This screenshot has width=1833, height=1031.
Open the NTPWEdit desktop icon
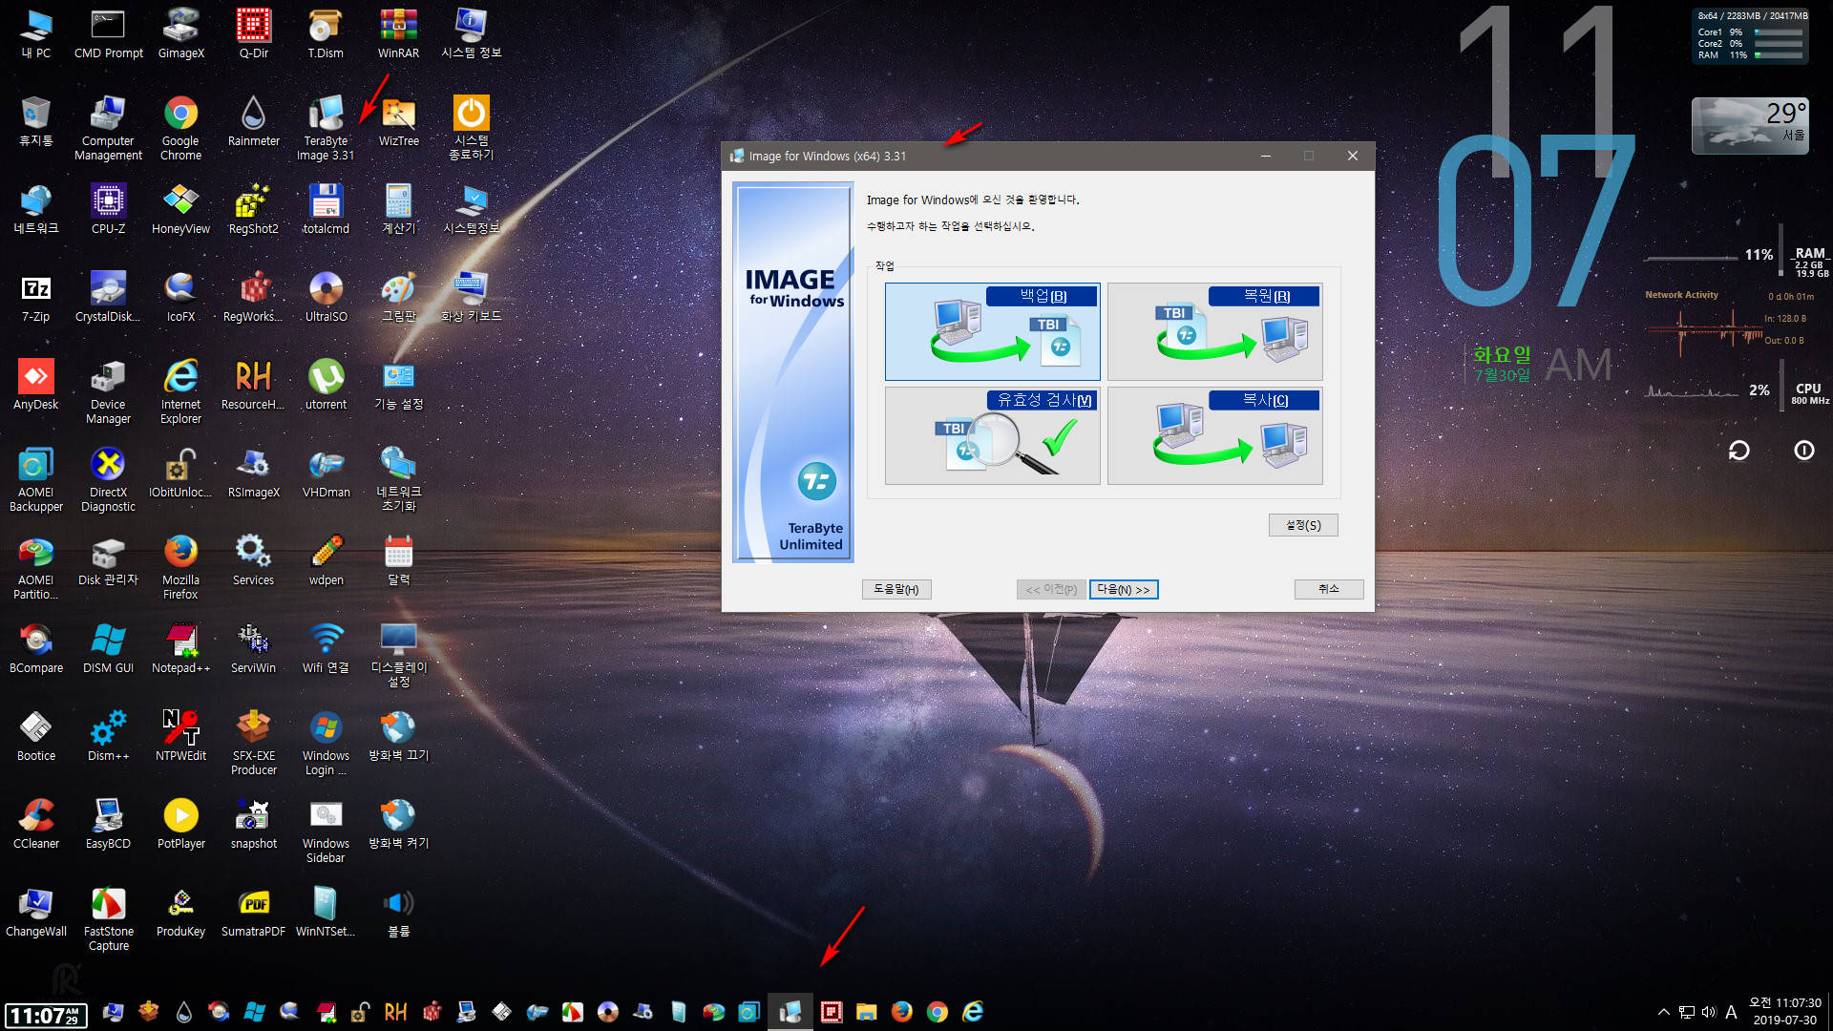tap(180, 736)
